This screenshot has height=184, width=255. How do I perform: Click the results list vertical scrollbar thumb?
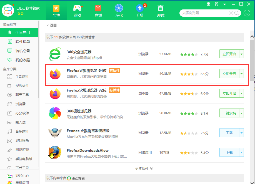pos(252,61)
